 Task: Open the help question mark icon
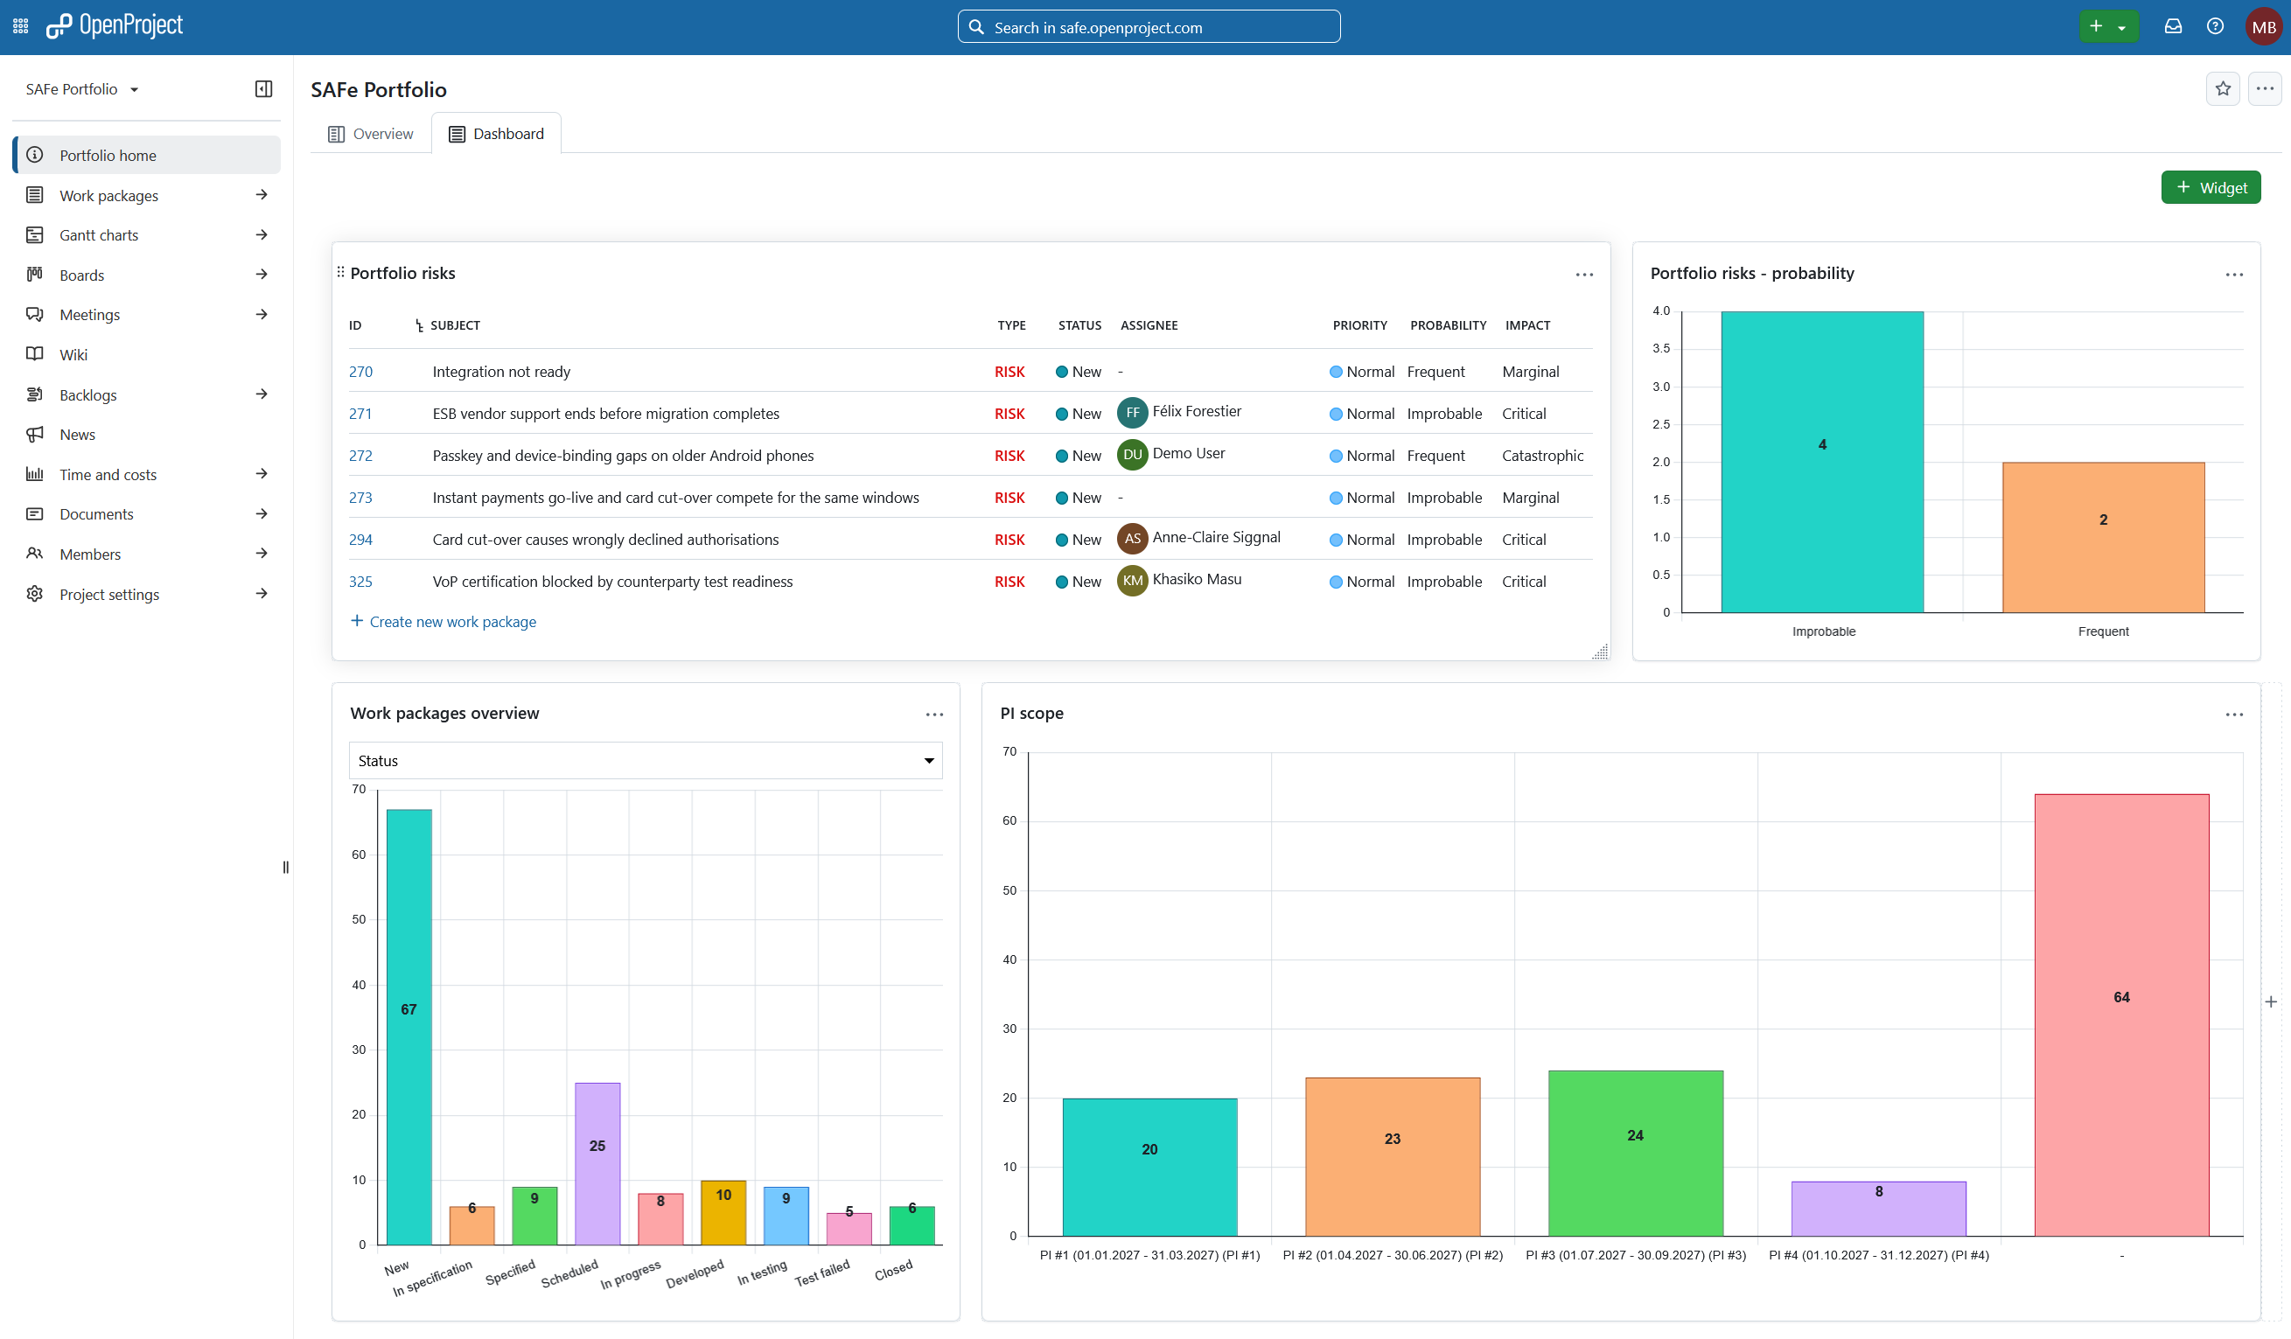click(2215, 26)
